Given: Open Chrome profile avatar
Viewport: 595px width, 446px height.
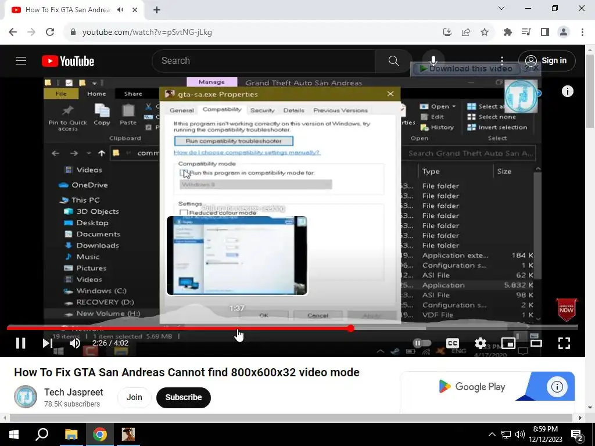Looking at the screenshot, I should coord(564,33).
